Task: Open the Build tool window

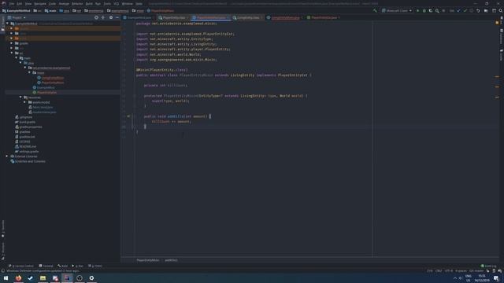Action: [x=63, y=266]
